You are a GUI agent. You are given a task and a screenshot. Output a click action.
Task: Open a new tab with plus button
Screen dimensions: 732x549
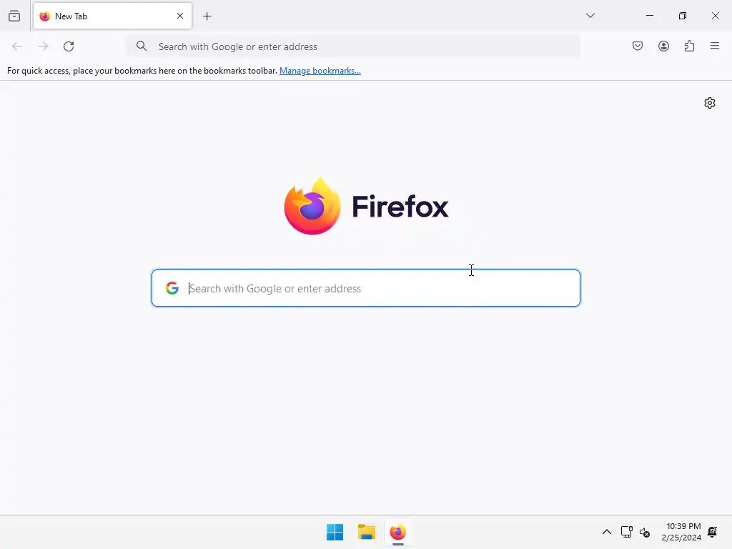207,16
